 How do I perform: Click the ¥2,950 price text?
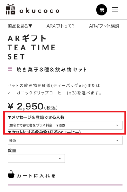(x=33, y=106)
